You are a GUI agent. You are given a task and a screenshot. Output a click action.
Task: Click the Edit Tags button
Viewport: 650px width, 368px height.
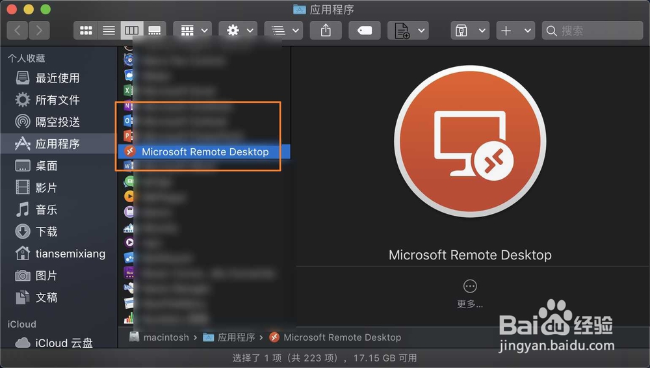365,31
